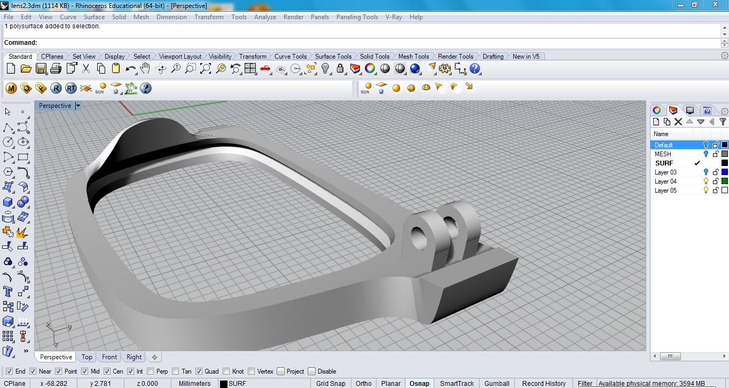The image size is (729, 388).
Task: Change Layer 03 blue color swatch
Action: (725, 172)
